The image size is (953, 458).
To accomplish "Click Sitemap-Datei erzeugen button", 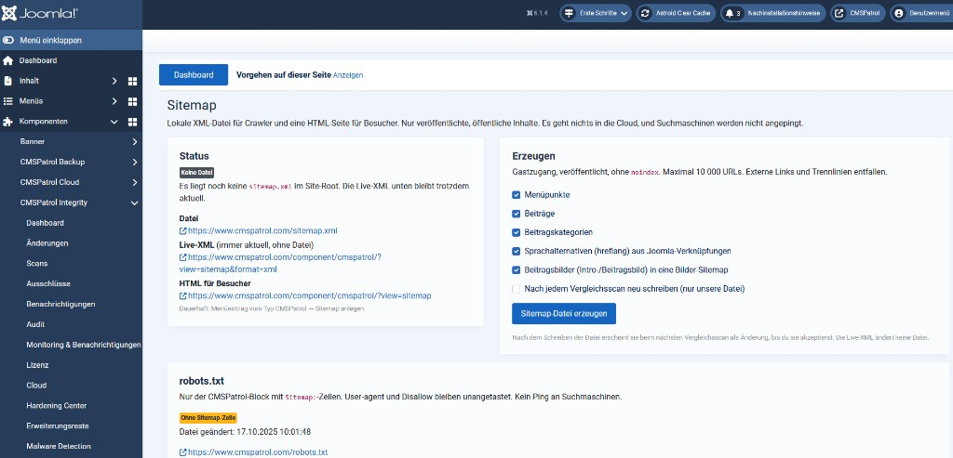I will click(563, 314).
